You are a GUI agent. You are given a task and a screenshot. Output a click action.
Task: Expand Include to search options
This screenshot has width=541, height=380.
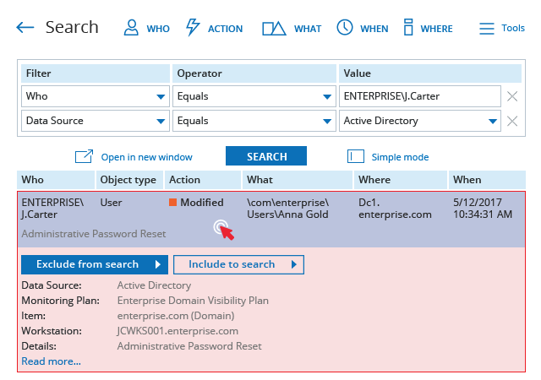pyautogui.click(x=238, y=265)
